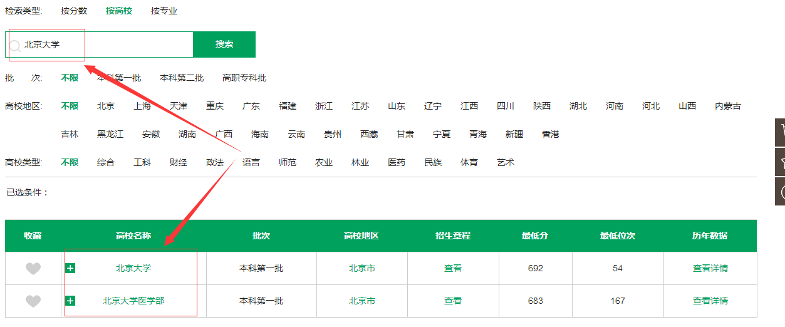Viewport: 785px width, 327px height.
Task: Filter by 本科第一批 batch
Action: (x=119, y=78)
